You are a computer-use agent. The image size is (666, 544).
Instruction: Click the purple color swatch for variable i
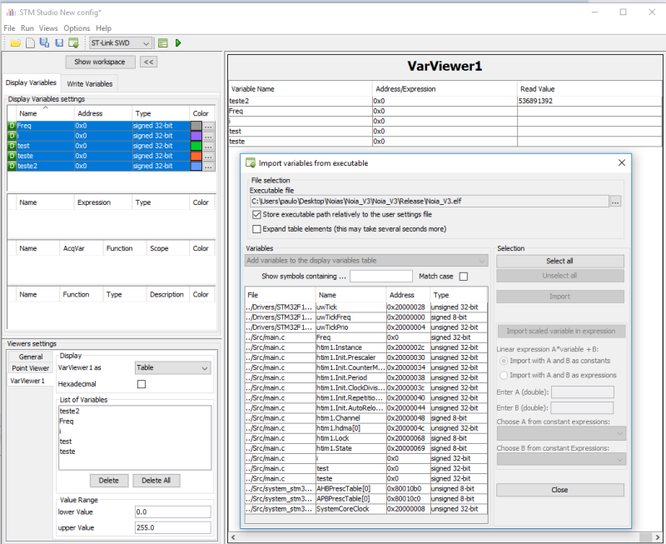pyautogui.click(x=196, y=136)
